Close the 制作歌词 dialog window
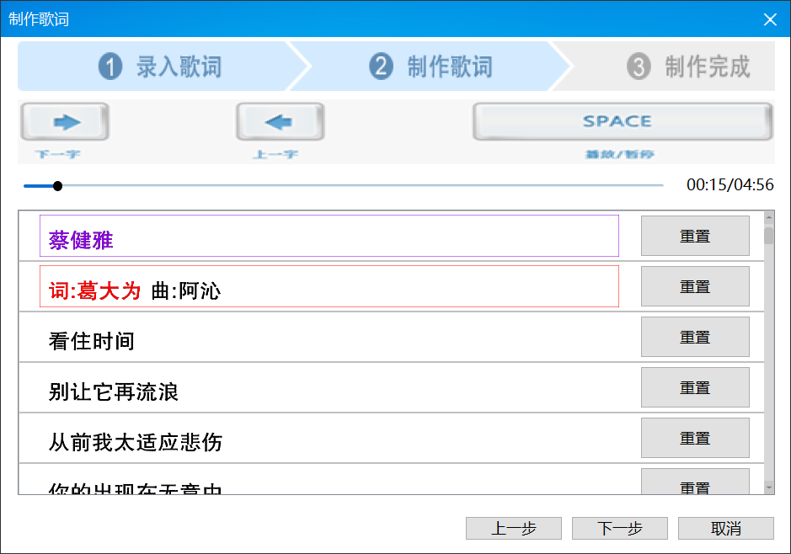The width and height of the screenshot is (791, 554). (x=770, y=19)
